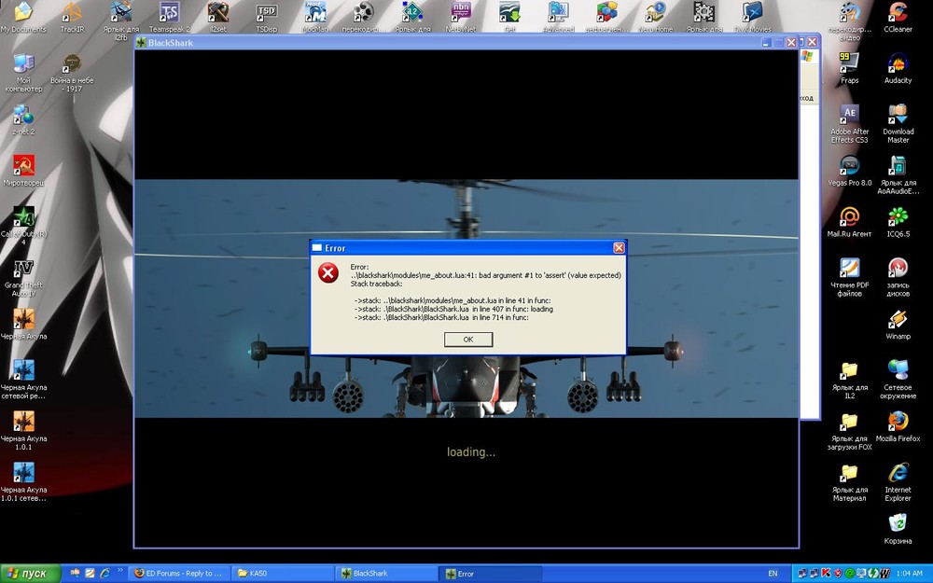Screen dimensions: 933x583
Task: Open the Корзина recycle bin
Action: [x=898, y=529]
